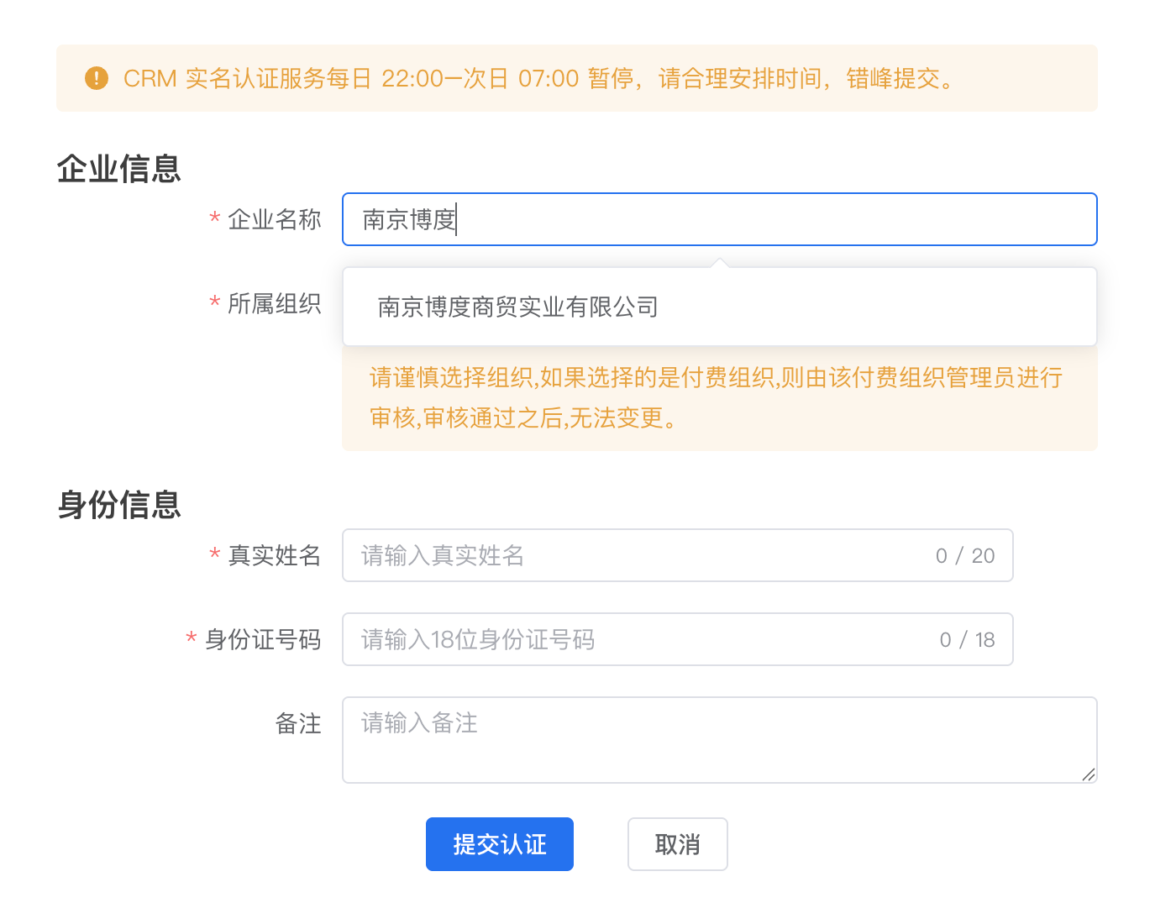Click the 身份证号码 field label

(x=263, y=639)
